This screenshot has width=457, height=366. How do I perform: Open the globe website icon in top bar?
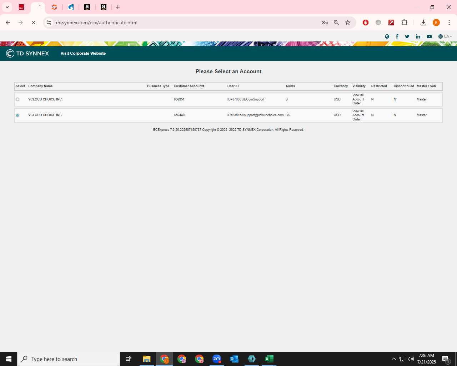[387, 36]
